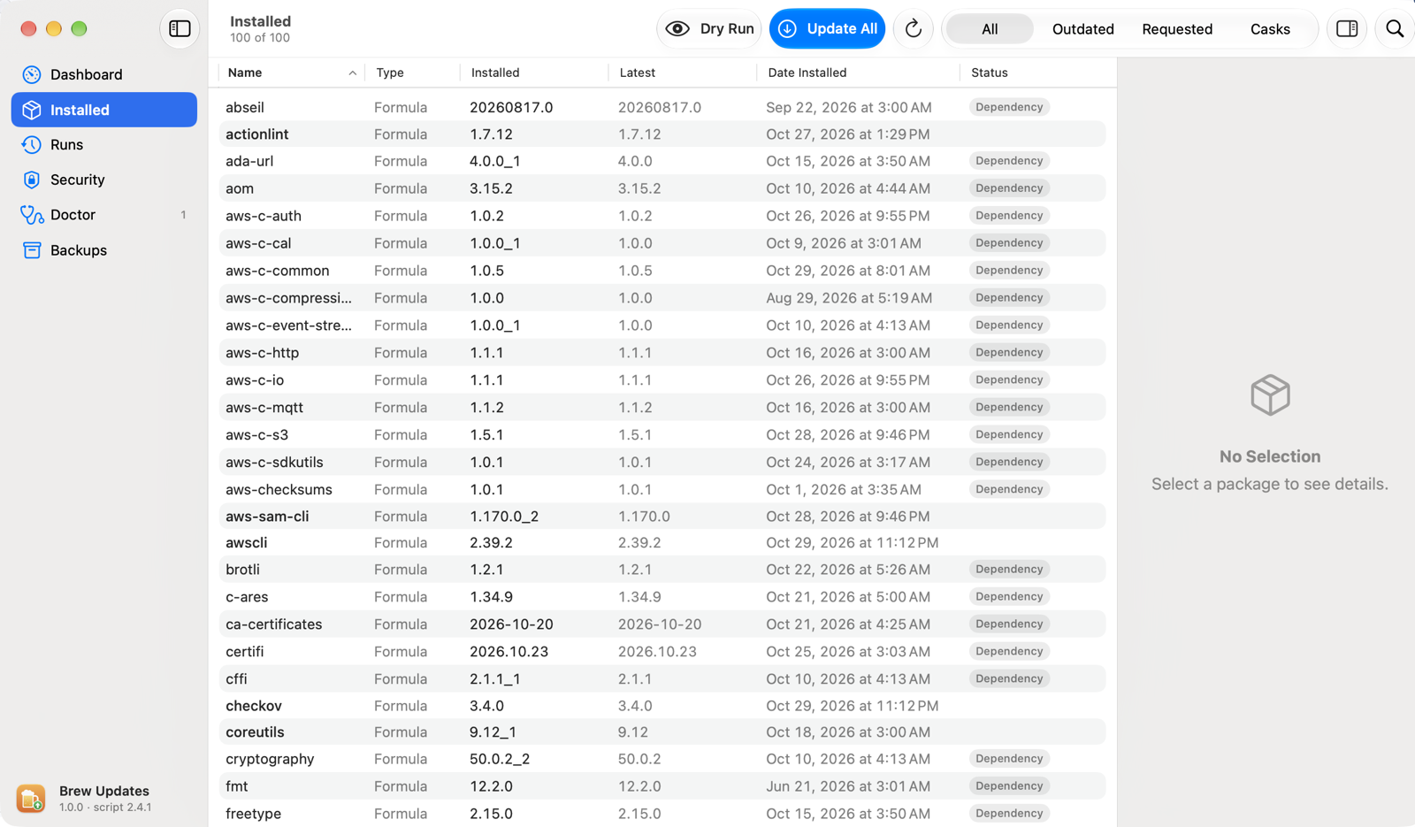Click the Dashboard icon in sidebar
The image size is (1415, 827).
click(x=32, y=74)
